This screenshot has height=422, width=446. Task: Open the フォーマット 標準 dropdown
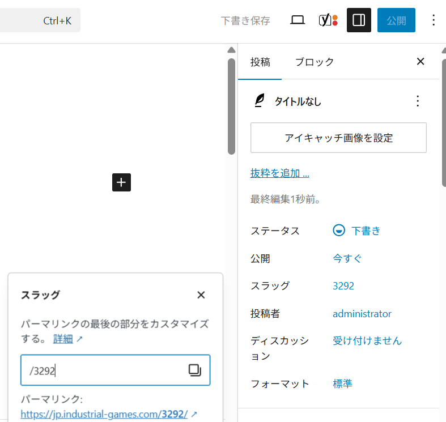click(342, 383)
